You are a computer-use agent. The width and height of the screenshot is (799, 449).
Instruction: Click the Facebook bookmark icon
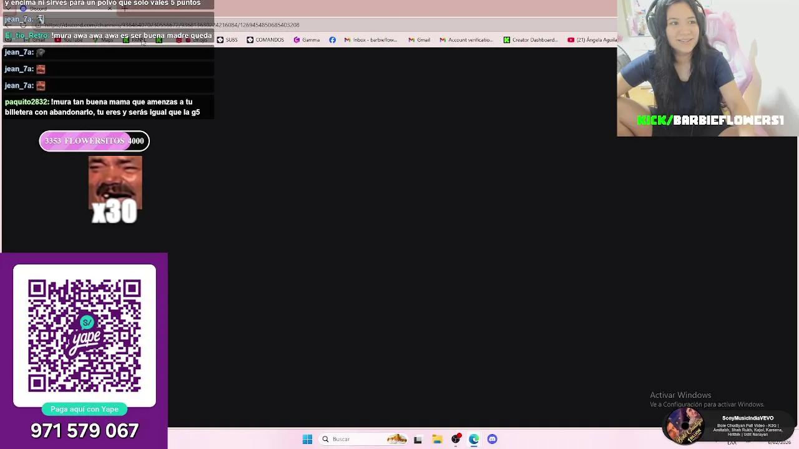pos(332,40)
